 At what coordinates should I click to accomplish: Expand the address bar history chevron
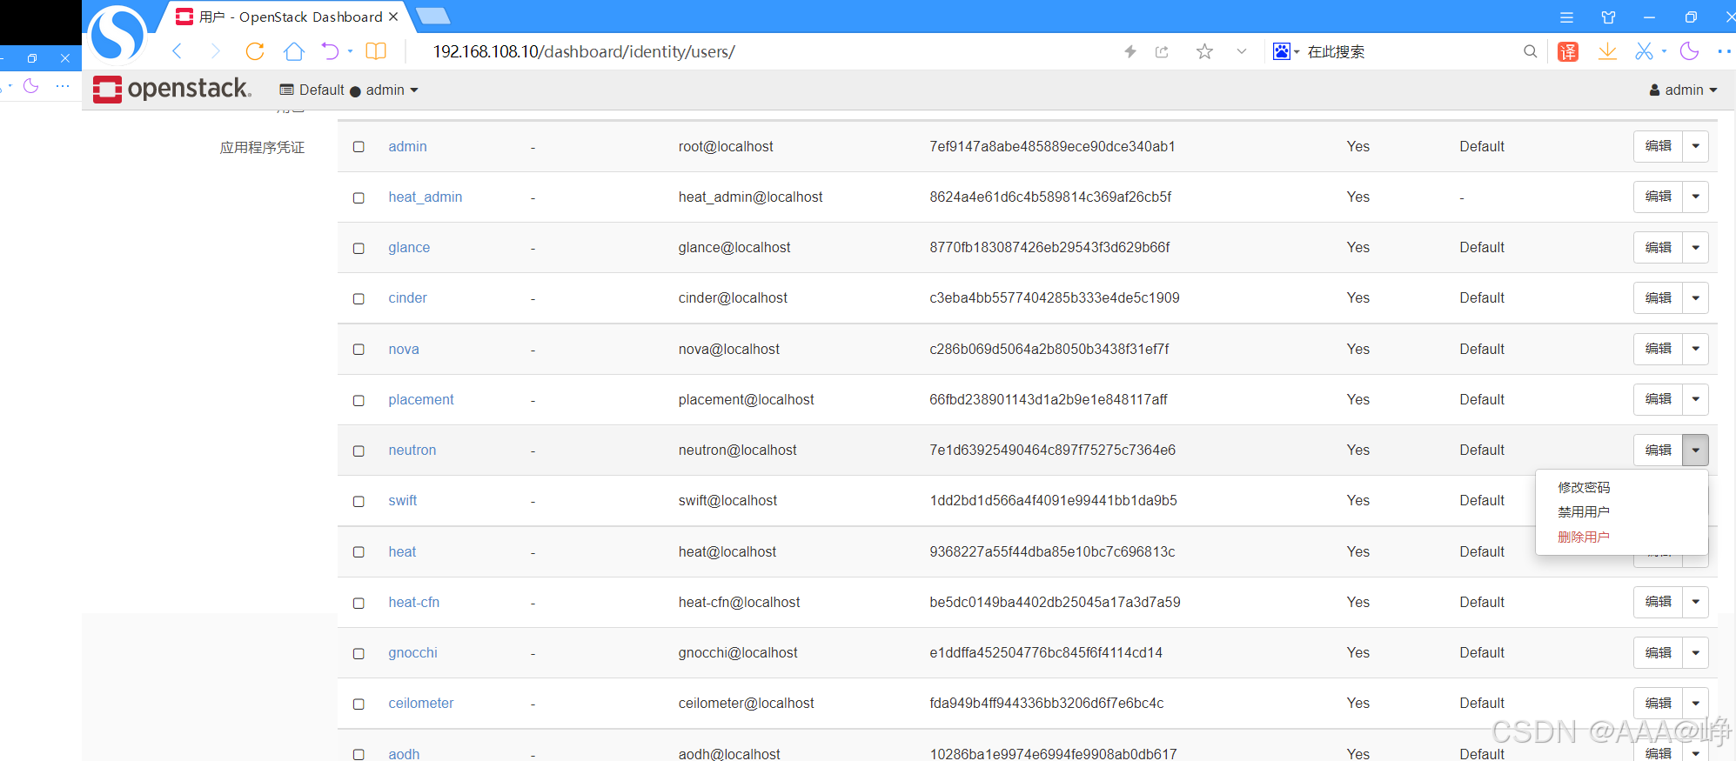pyautogui.click(x=1242, y=51)
